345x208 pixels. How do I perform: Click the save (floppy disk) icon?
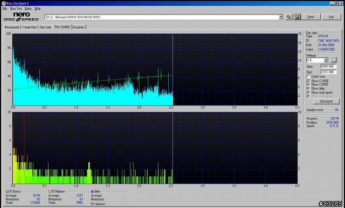point(297,17)
